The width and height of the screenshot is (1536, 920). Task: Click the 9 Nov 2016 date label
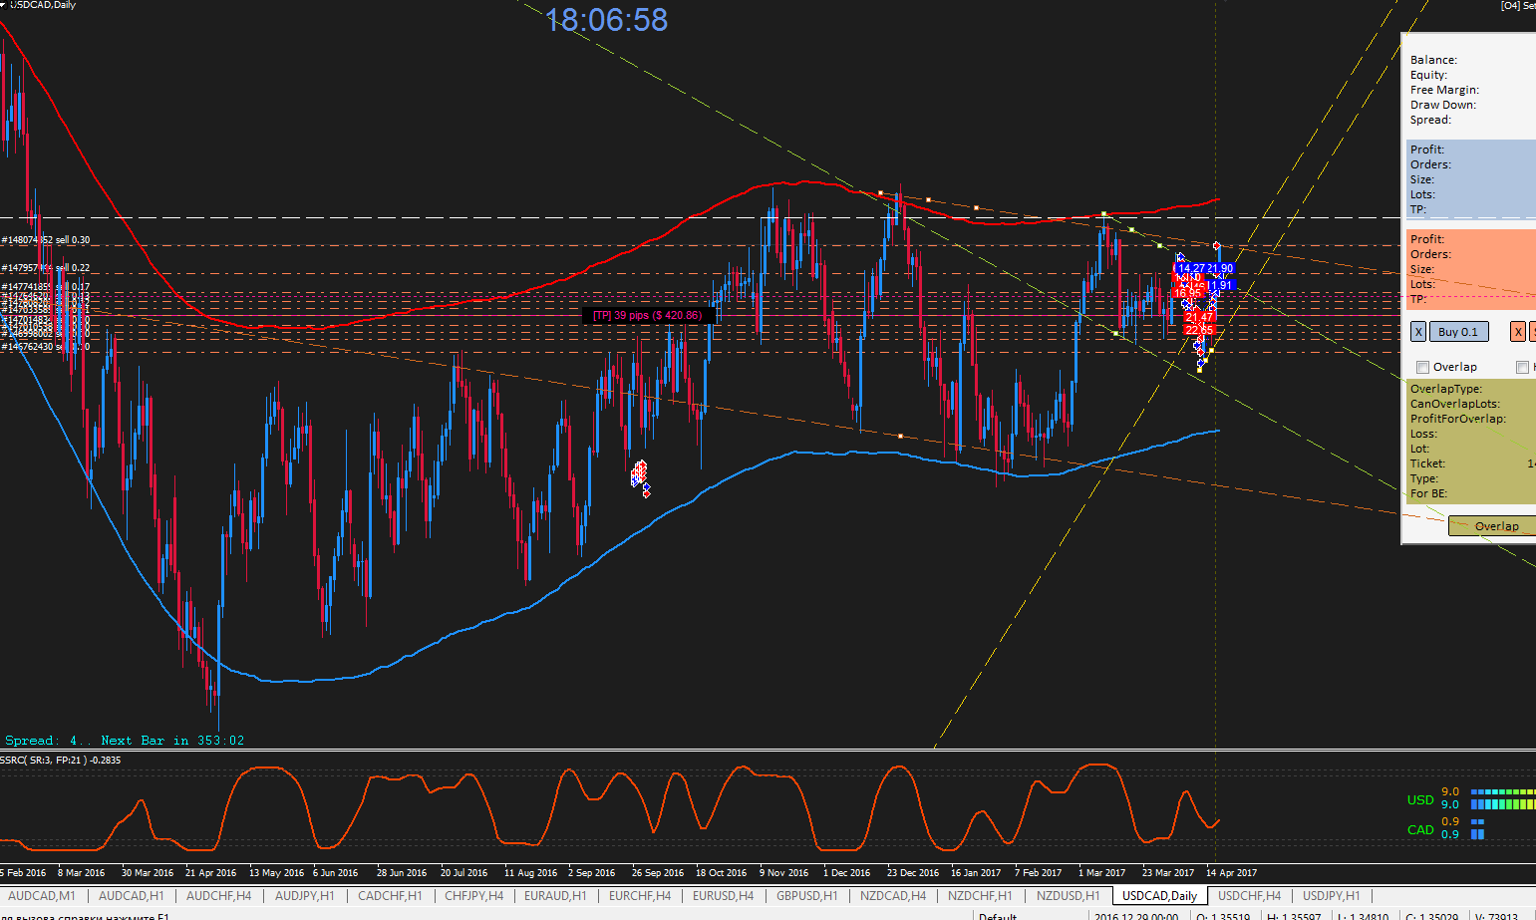[783, 873]
